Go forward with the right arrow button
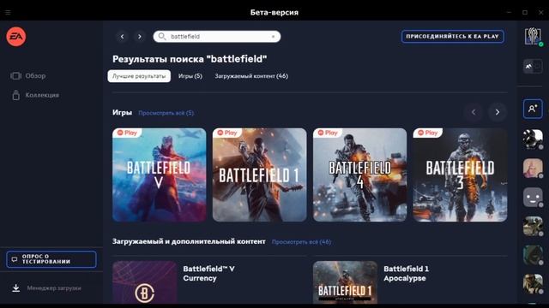 pyautogui.click(x=140, y=36)
